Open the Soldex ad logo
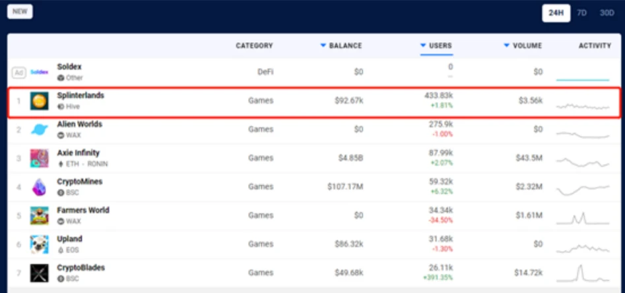 pyautogui.click(x=40, y=72)
